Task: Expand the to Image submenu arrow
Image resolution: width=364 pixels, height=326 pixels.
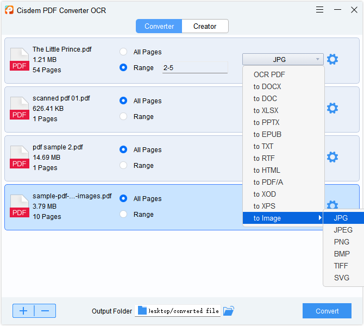Action: click(320, 218)
